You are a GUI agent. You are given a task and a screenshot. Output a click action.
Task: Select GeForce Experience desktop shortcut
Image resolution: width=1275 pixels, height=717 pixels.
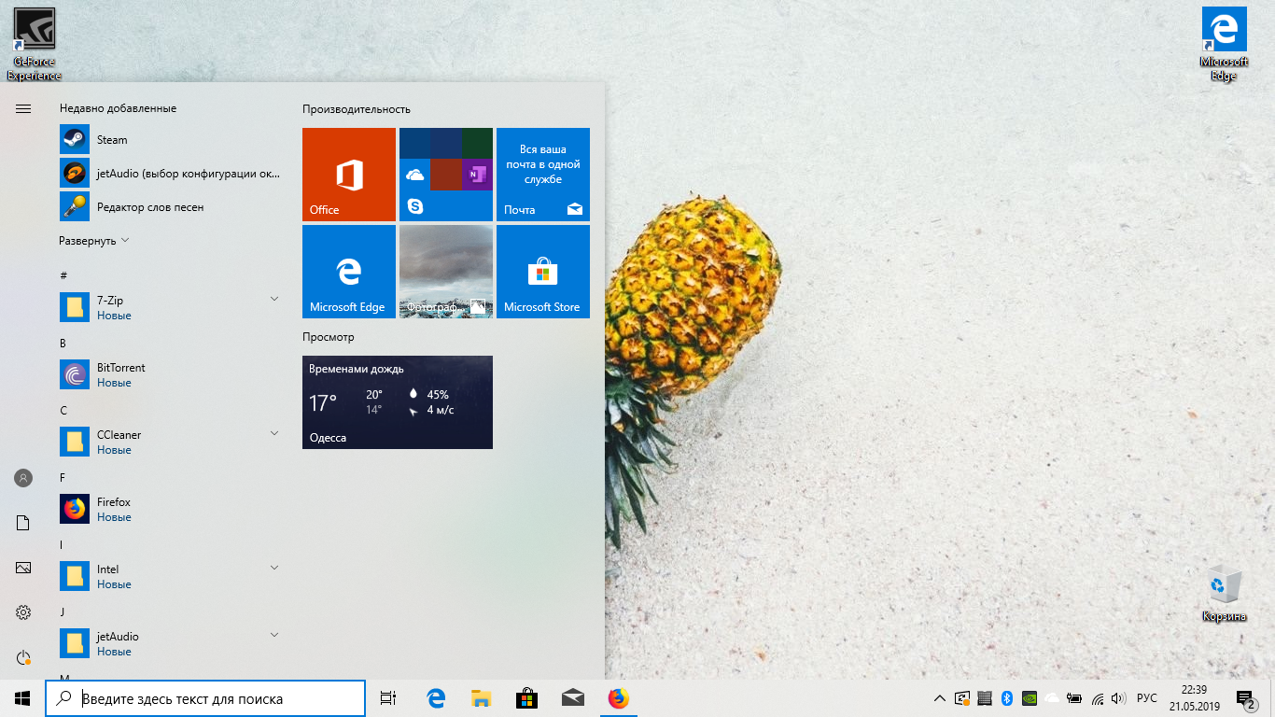(x=35, y=44)
